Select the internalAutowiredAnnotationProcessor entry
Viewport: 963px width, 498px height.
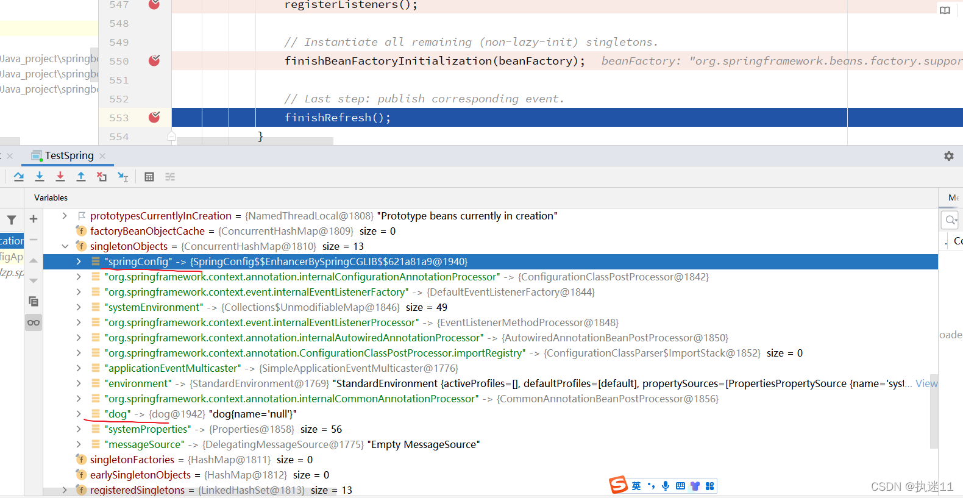(x=491, y=338)
